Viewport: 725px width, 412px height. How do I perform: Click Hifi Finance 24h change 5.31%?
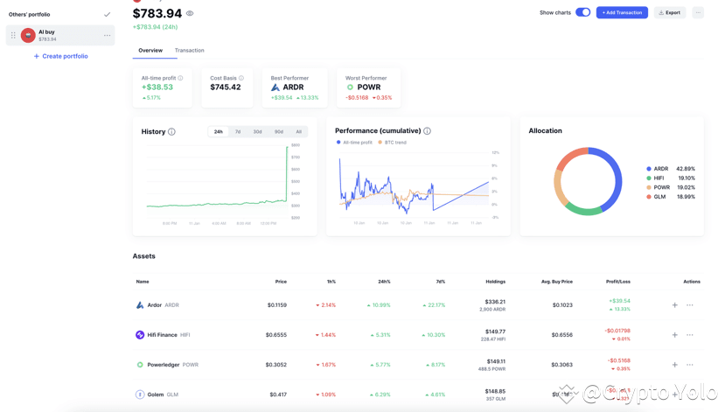point(380,335)
